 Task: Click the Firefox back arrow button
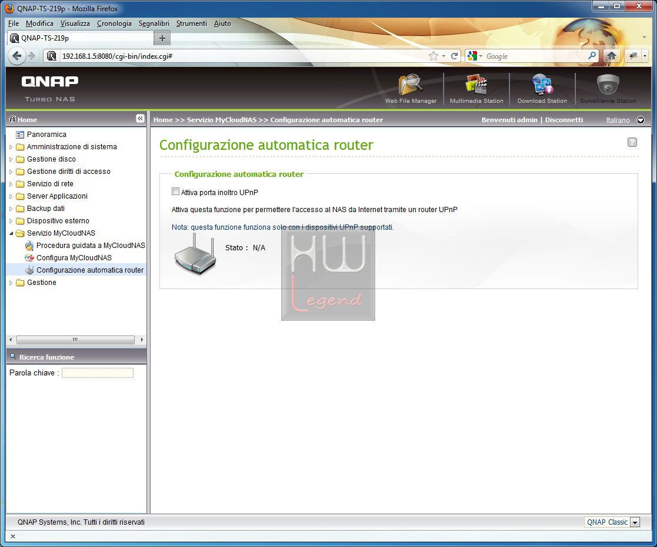click(x=16, y=56)
